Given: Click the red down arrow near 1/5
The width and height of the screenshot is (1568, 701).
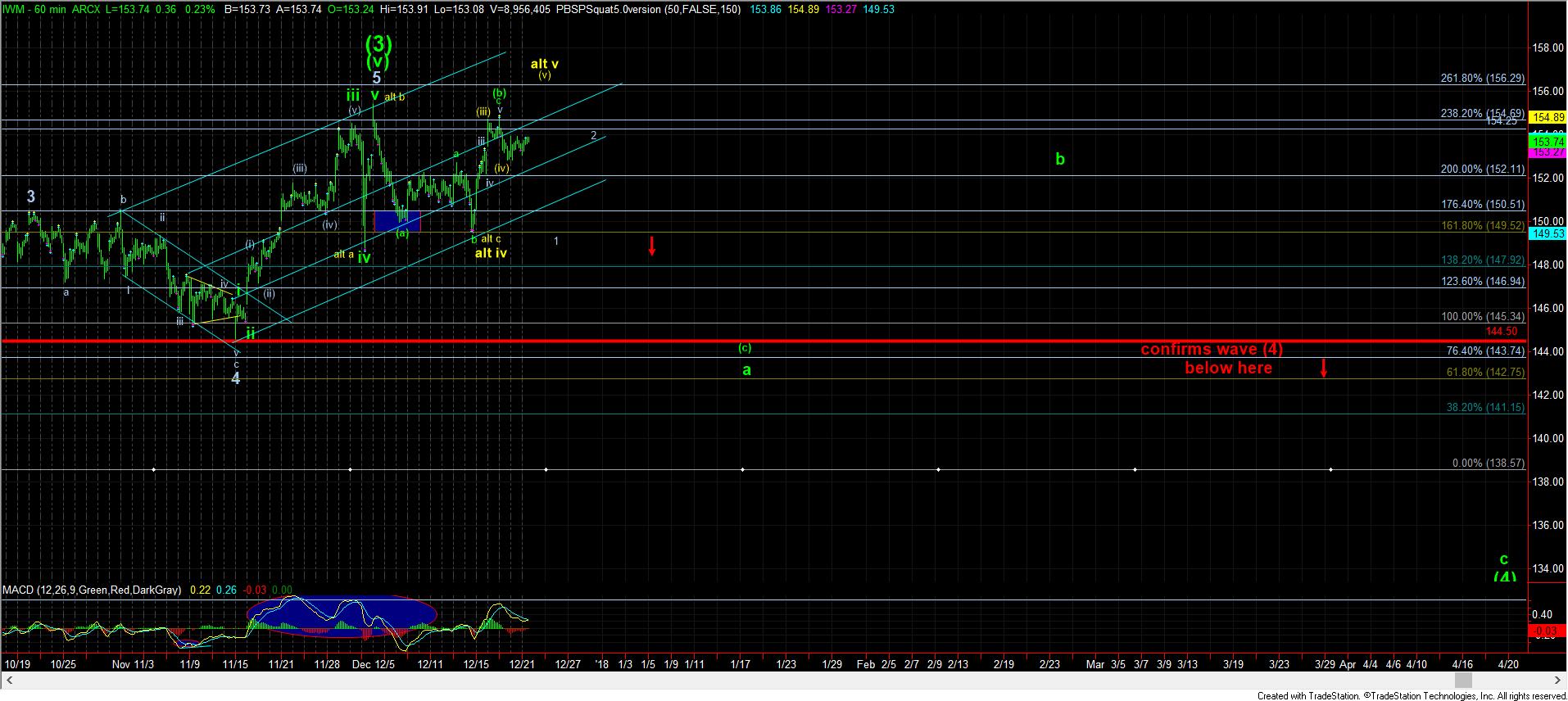Looking at the screenshot, I should click(x=652, y=246).
